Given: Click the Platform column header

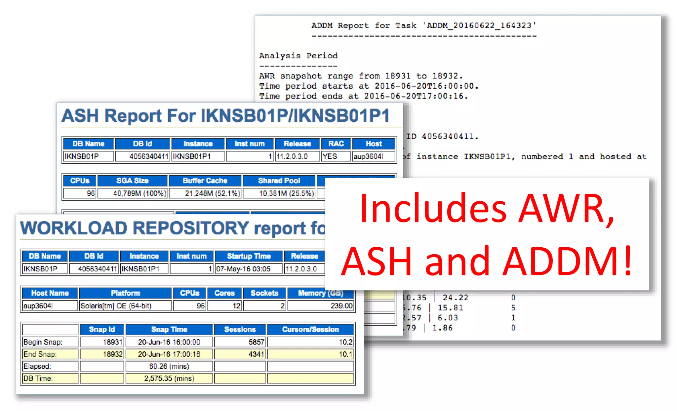Looking at the screenshot, I should 125,293.
